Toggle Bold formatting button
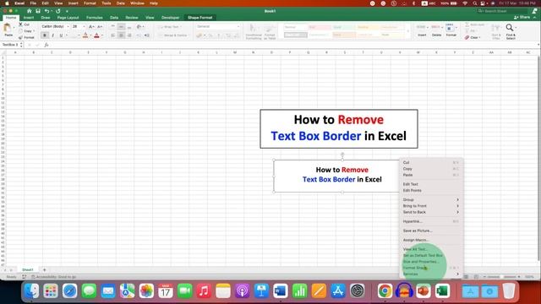Image resolution: width=541 pixels, height=304 pixels. (x=45, y=35)
